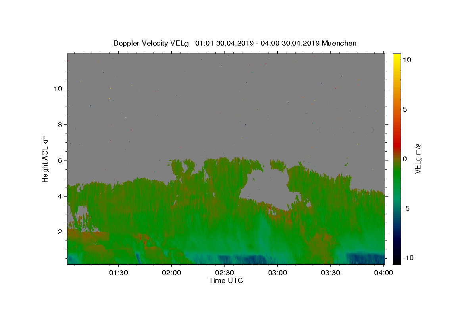
Task: Click the colorbar value 5 label
Action: pos(405,109)
